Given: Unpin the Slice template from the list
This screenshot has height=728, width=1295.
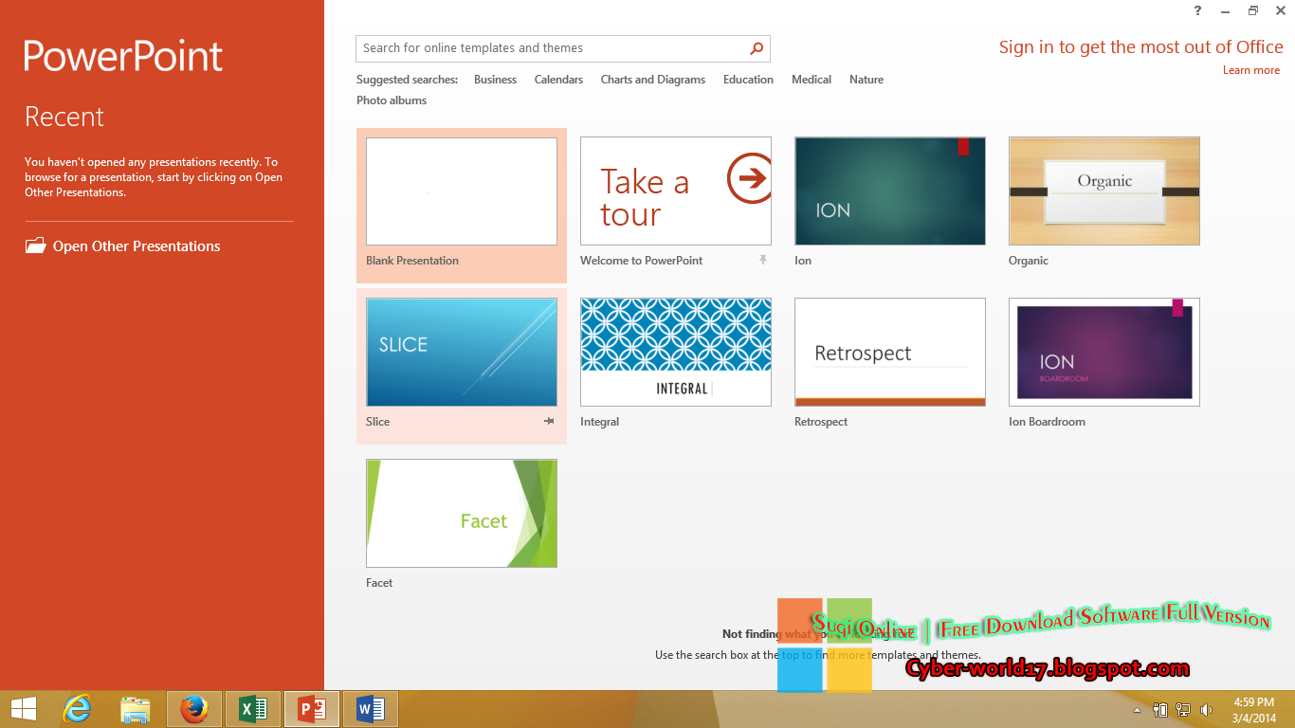Looking at the screenshot, I should click(549, 421).
